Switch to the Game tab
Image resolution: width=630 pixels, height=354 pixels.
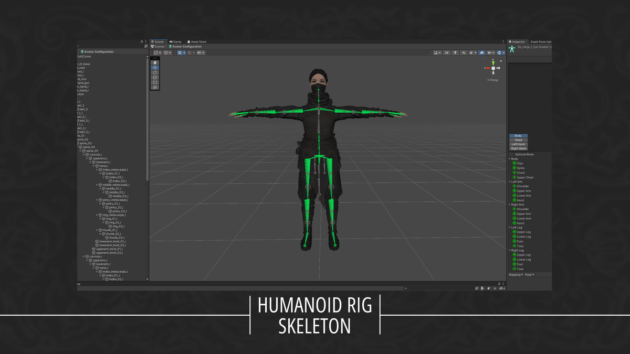(x=175, y=41)
